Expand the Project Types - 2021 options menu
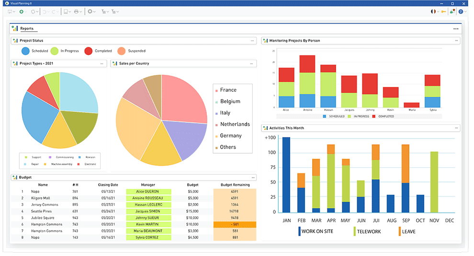 102,64
